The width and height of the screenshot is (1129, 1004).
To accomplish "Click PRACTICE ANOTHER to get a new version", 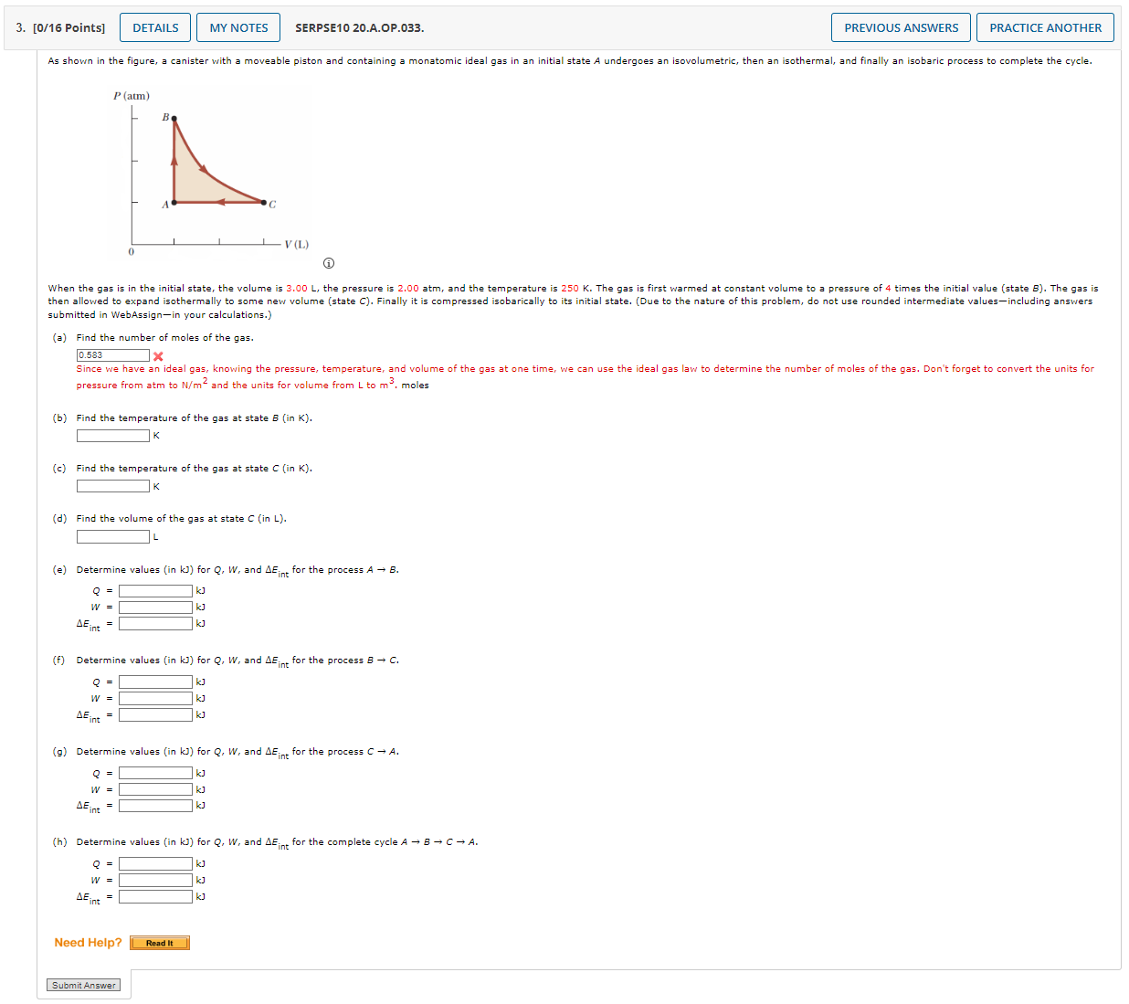I will coord(1044,26).
